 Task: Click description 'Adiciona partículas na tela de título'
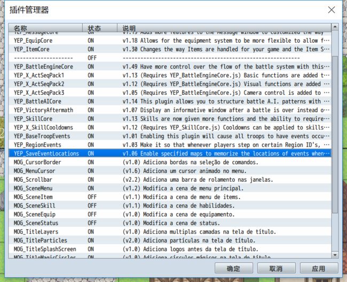coord(189,240)
